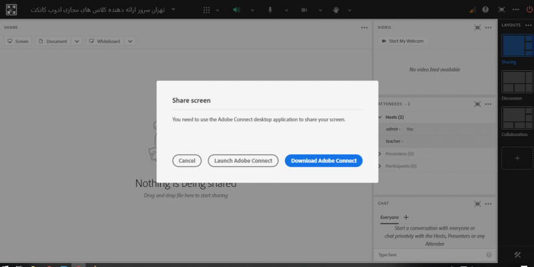Image resolution: width=534 pixels, height=267 pixels.
Task: Click the chat Type here field
Action: pyautogui.click(x=431, y=255)
